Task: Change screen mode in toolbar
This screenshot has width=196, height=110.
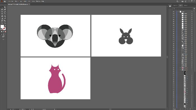Action: 3,36
